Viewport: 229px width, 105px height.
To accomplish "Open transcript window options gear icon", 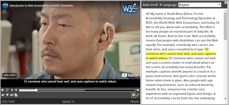I will (x=226, y=2).
